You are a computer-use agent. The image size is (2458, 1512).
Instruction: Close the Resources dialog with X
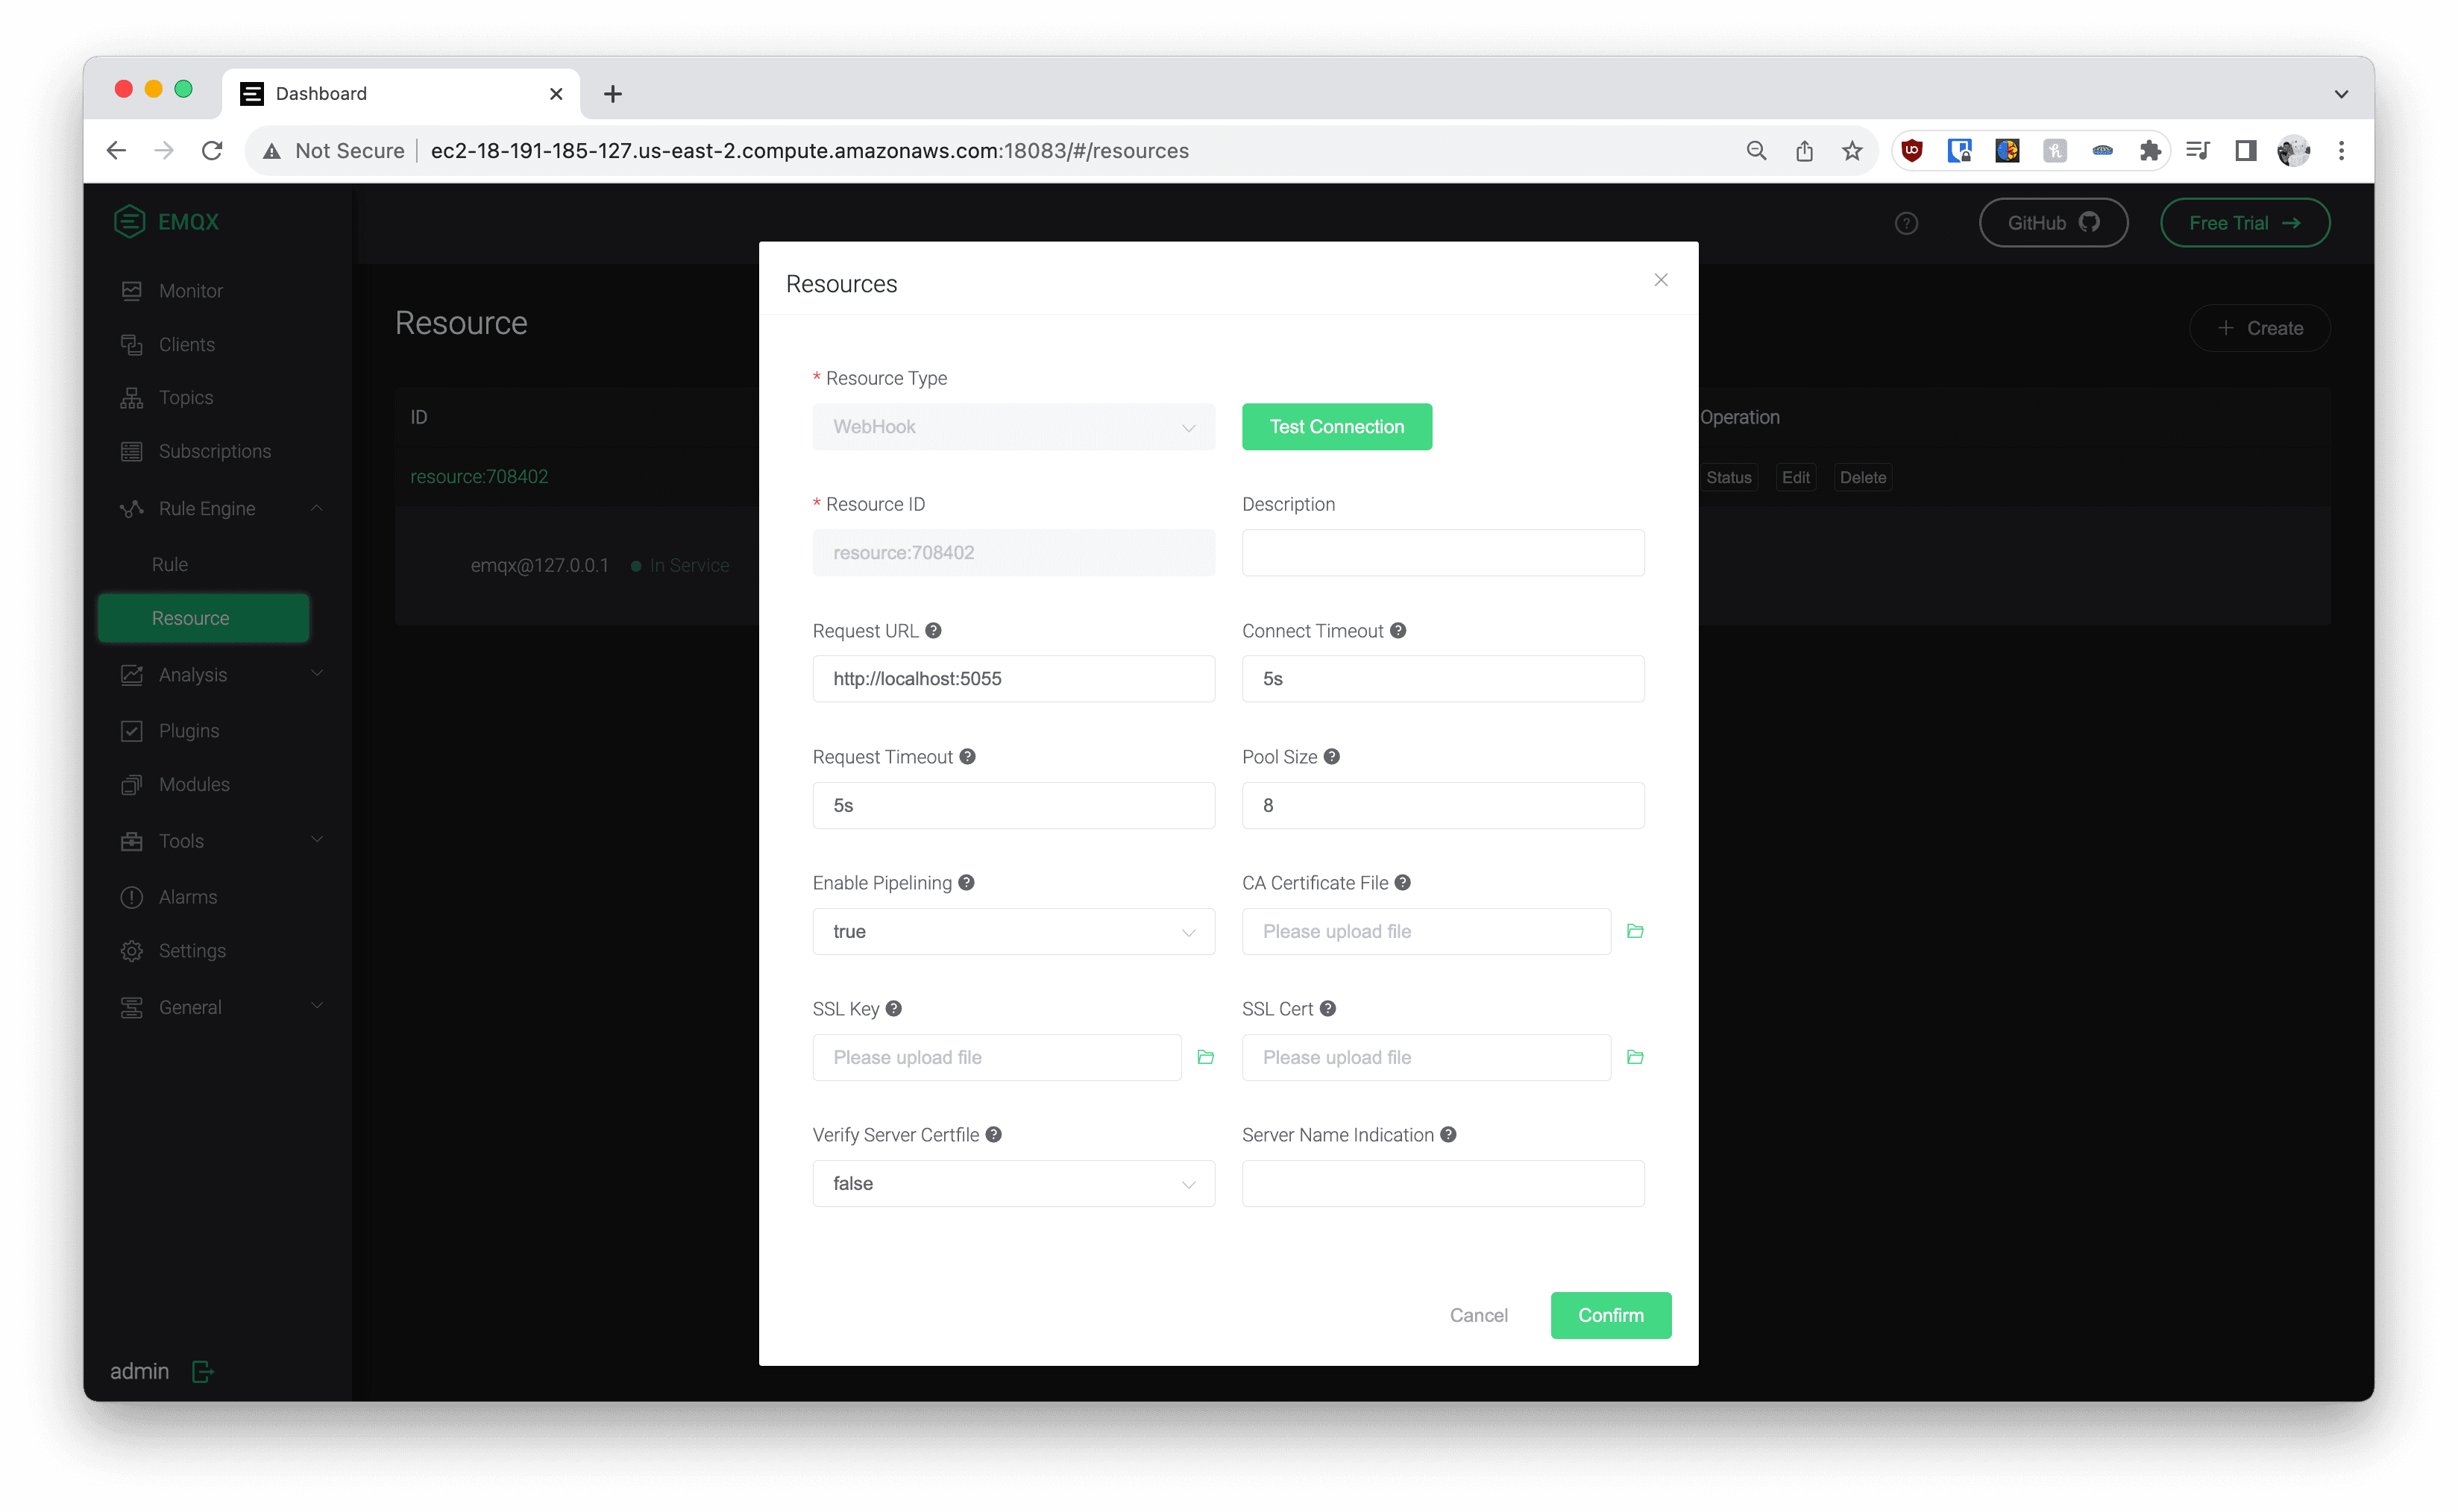[1660, 280]
